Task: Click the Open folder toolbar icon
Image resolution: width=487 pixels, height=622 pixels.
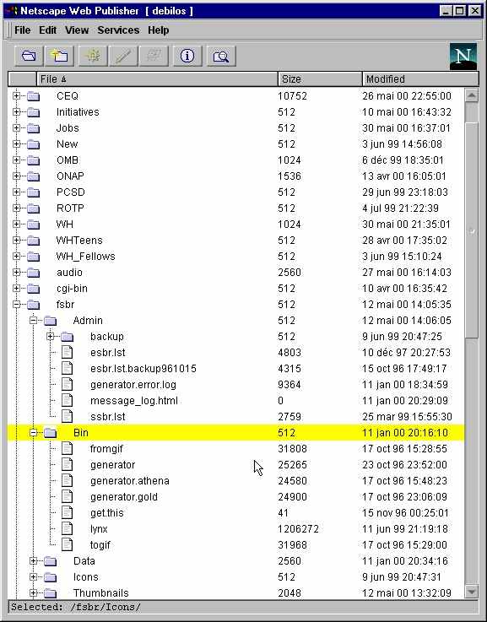Action: pos(29,56)
